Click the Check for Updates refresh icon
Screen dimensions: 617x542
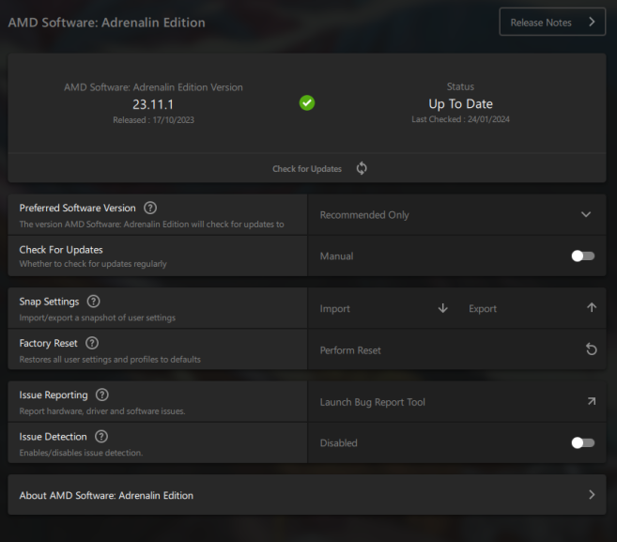pyautogui.click(x=362, y=169)
